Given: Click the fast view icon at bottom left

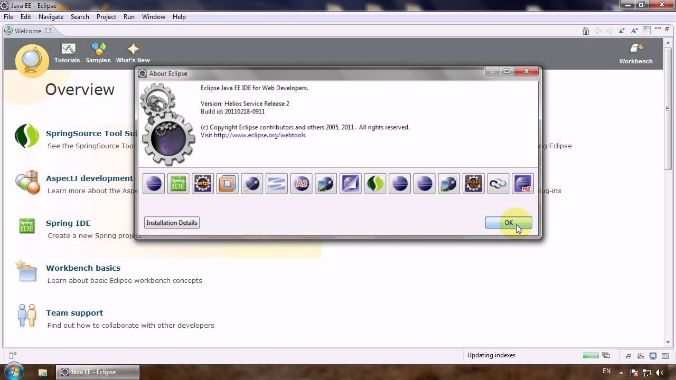Looking at the screenshot, I should tap(13, 355).
